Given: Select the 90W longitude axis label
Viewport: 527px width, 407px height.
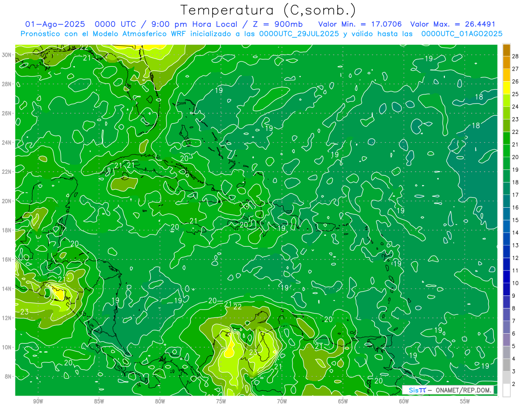Looking at the screenshot, I should 38,401.
